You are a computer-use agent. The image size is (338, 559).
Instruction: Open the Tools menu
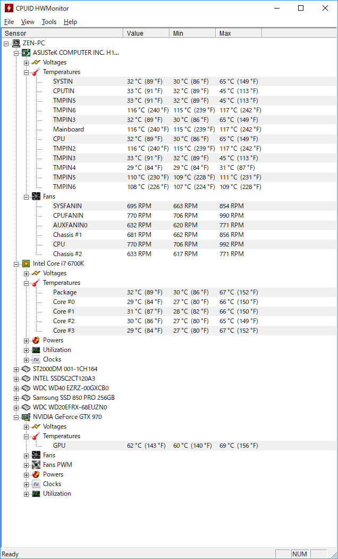click(x=49, y=22)
